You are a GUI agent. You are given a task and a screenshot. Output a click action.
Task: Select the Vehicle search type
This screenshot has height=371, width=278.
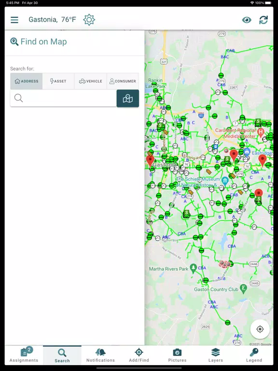[x=91, y=81]
